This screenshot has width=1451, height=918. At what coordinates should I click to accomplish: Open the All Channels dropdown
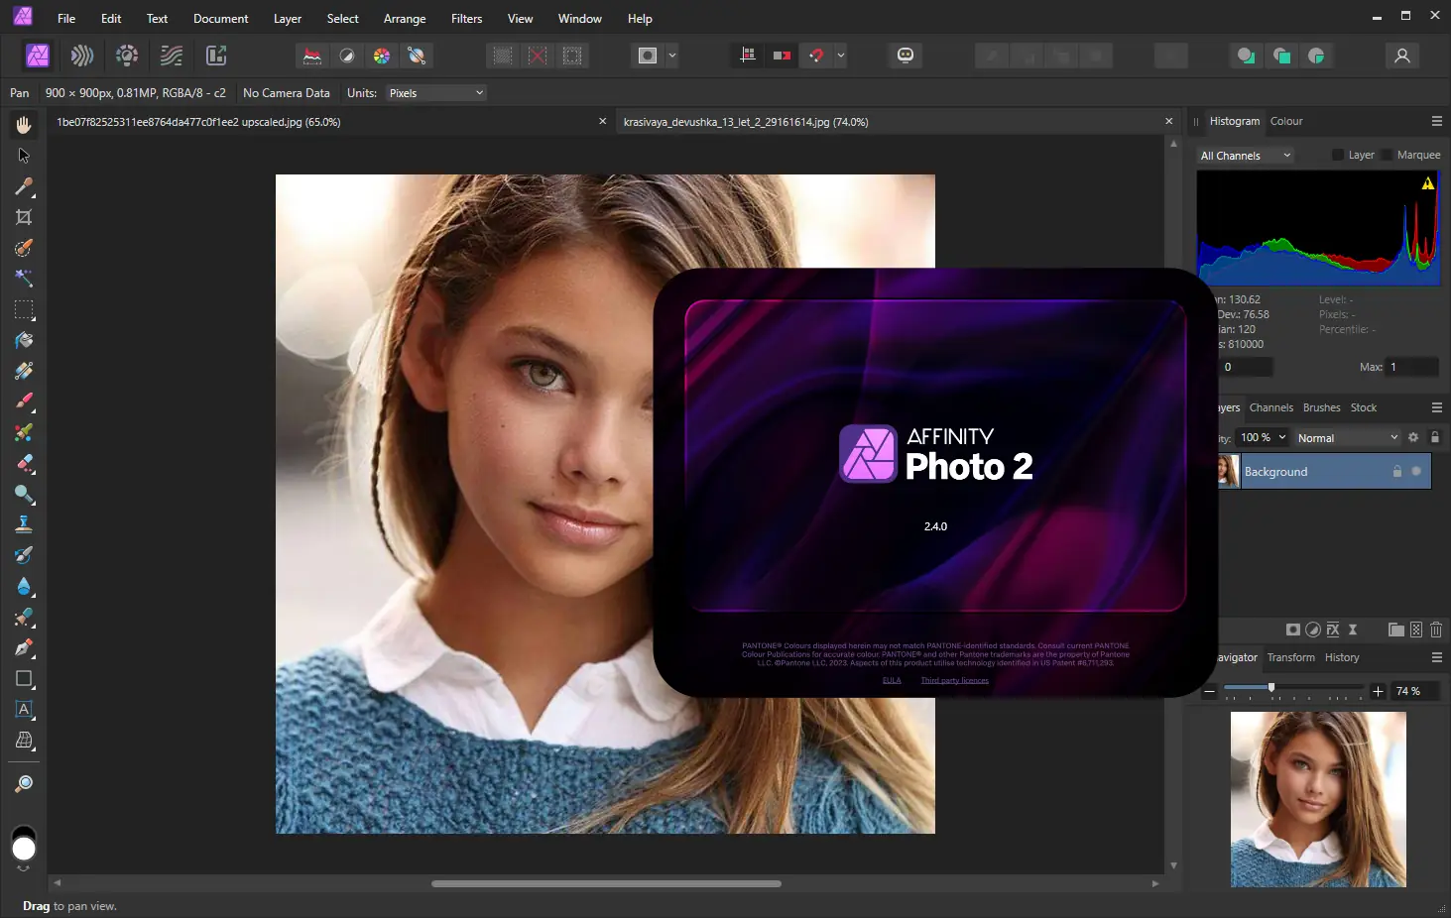click(1245, 156)
